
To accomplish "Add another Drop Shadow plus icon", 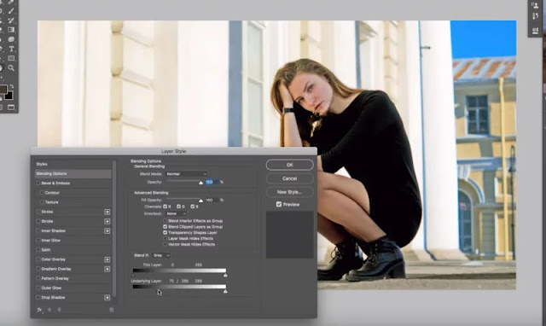I will coord(107,298).
